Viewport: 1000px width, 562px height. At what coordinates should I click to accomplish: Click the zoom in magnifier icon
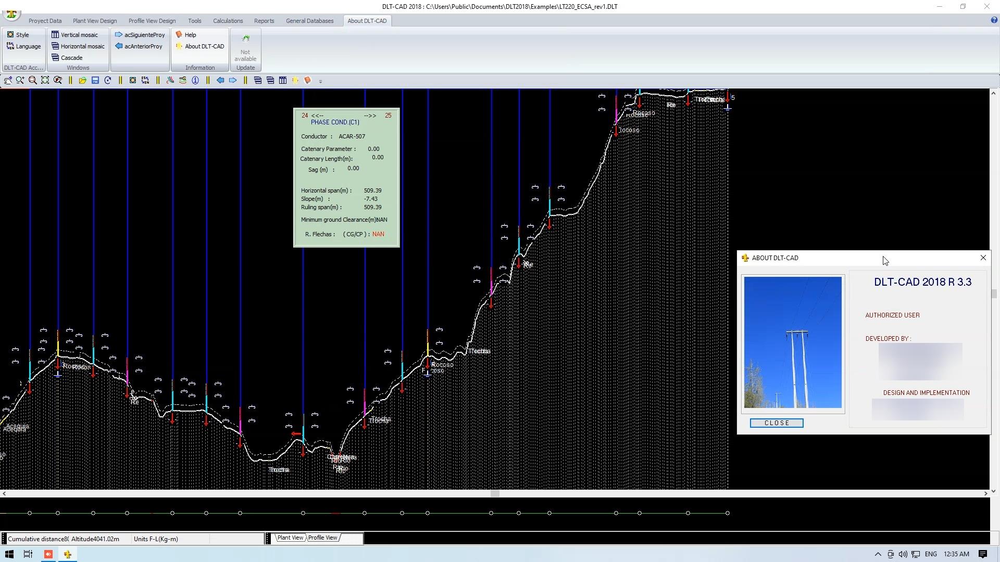point(20,80)
